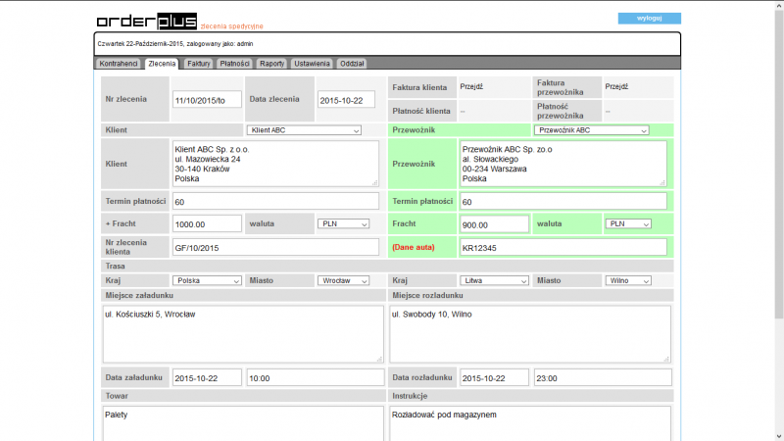Click unloading time field 23:00

603,378
